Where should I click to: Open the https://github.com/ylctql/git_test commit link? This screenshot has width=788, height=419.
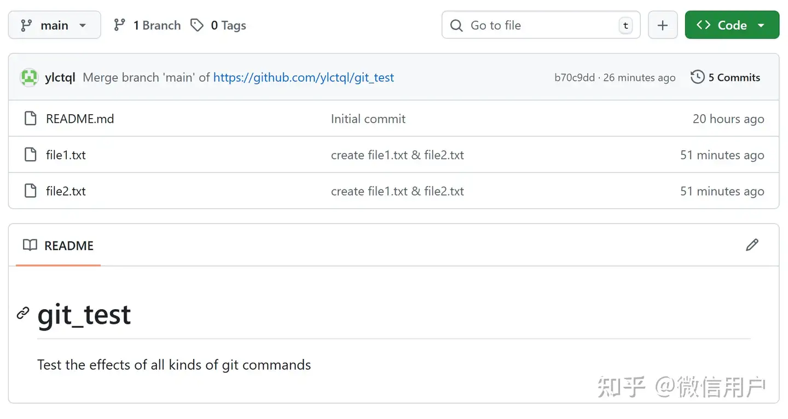point(304,78)
